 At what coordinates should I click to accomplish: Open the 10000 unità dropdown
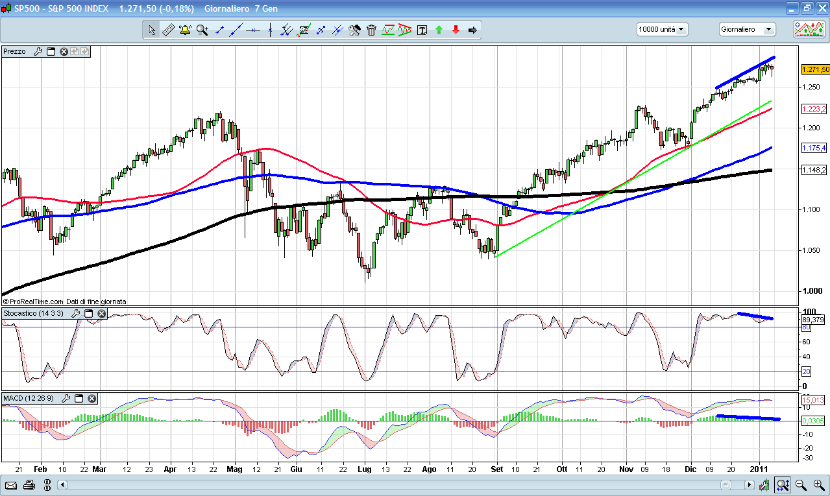pyautogui.click(x=662, y=29)
